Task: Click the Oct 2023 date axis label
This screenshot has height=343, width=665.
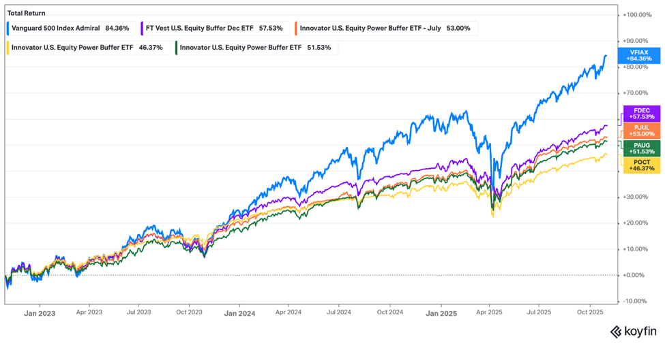Action: click(189, 314)
